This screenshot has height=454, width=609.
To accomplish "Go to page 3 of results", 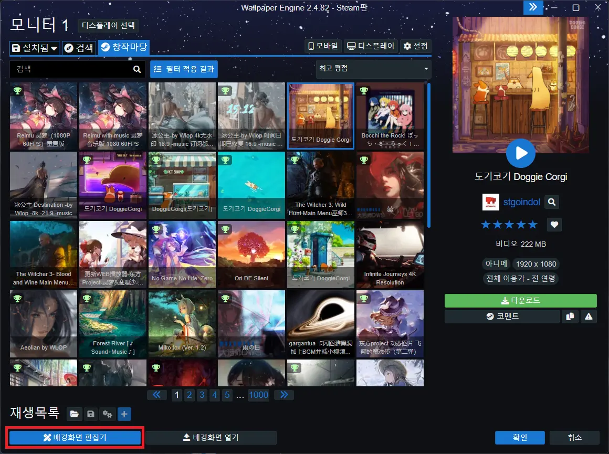I will [202, 395].
